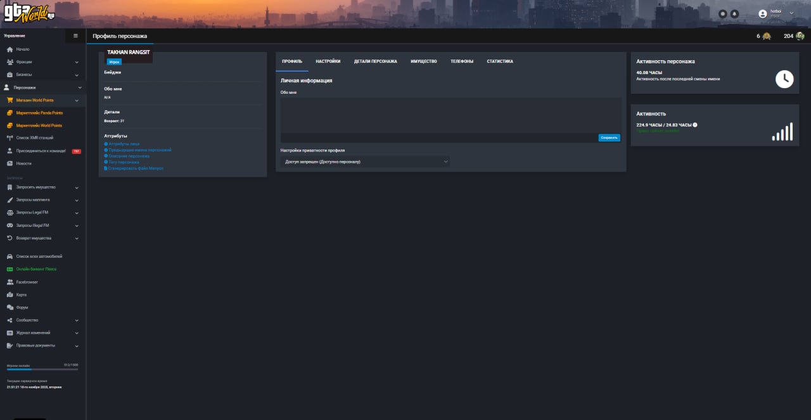
Task: Click the Запросы Illegal FM mask icon
Action: 10,226
